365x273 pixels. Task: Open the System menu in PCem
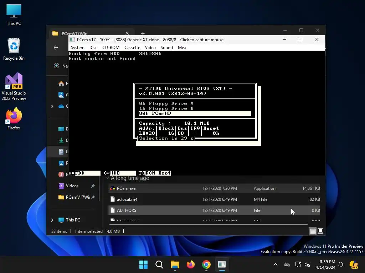(x=77, y=48)
